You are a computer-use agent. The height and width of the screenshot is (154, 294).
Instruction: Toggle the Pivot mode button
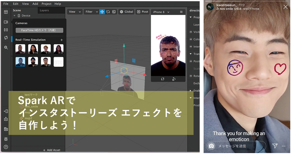pyautogui.click(x=143, y=12)
